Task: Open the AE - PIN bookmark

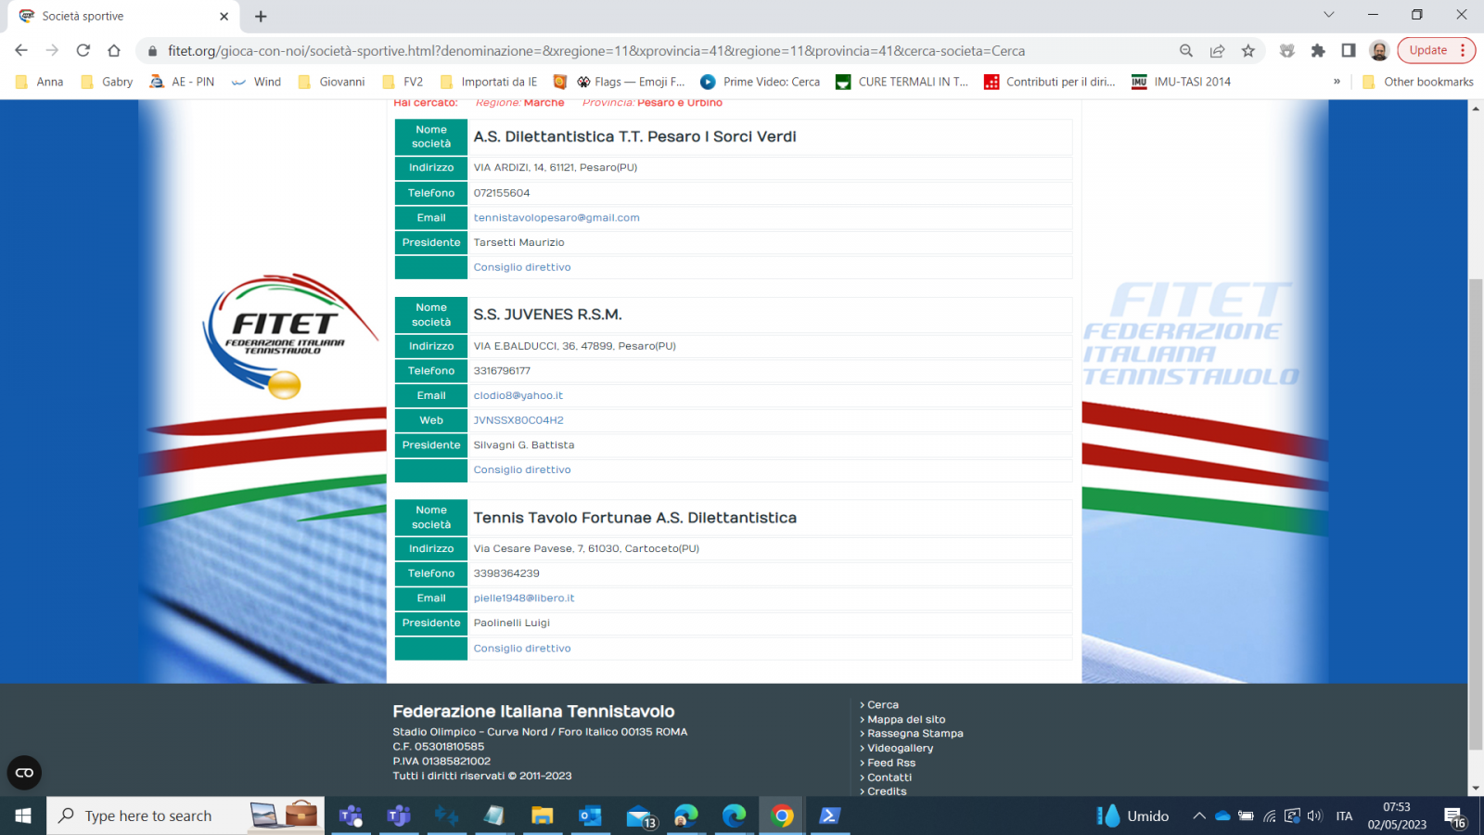Action: point(182,82)
